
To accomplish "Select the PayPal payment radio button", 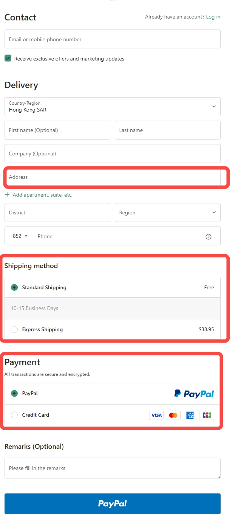I will [14, 393].
